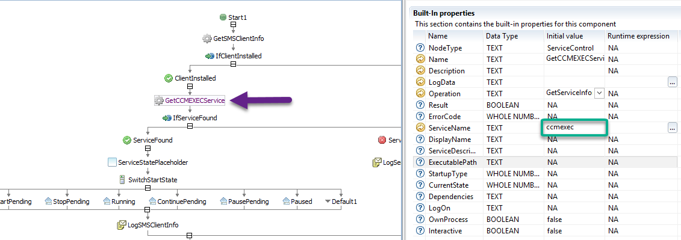Click the help icon beside NodeType
Screen dimensions: 681x240
(420, 48)
